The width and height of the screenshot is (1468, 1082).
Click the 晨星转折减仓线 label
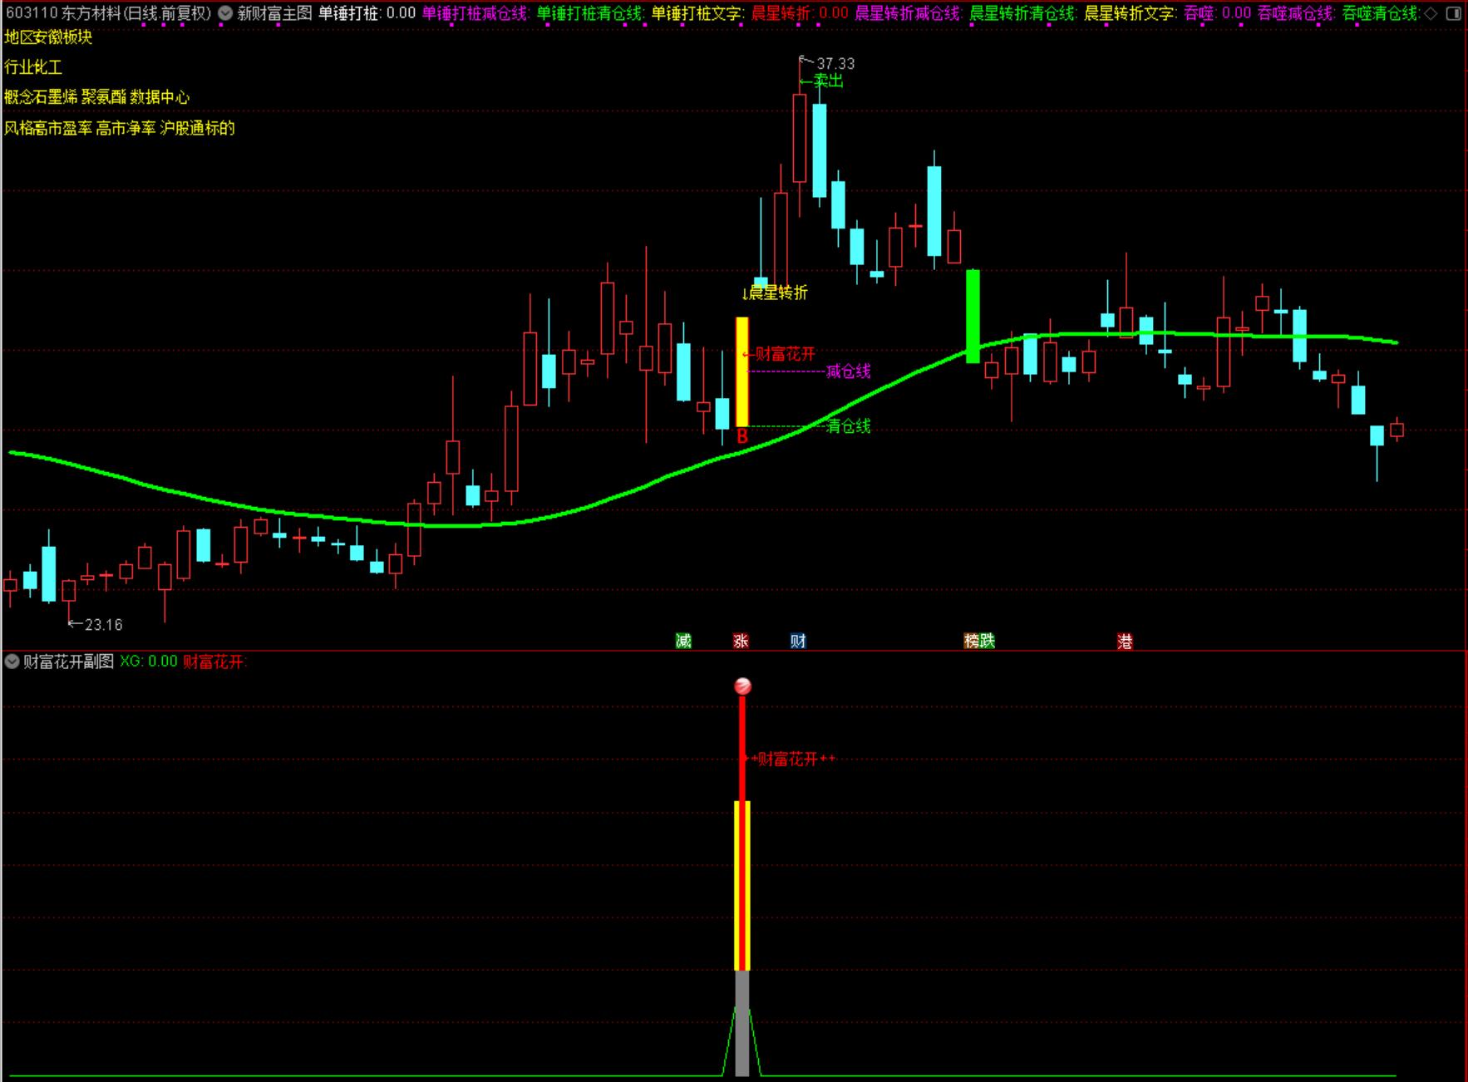coord(909,13)
